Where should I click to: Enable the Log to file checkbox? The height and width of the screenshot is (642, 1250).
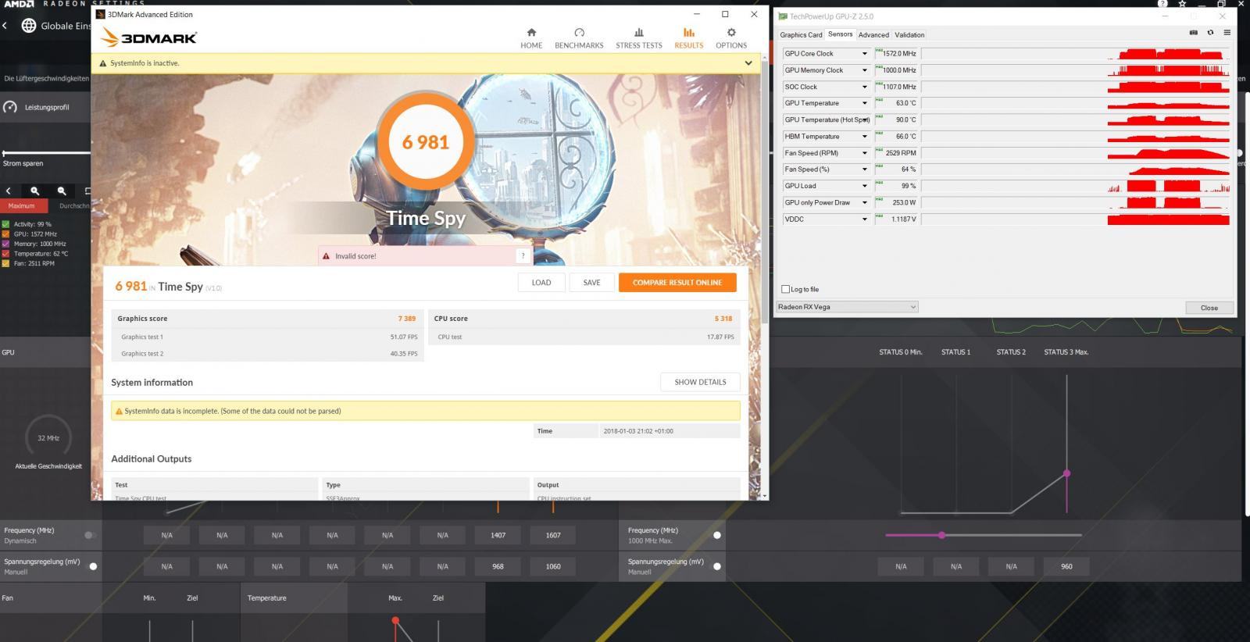click(x=786, y=289)
